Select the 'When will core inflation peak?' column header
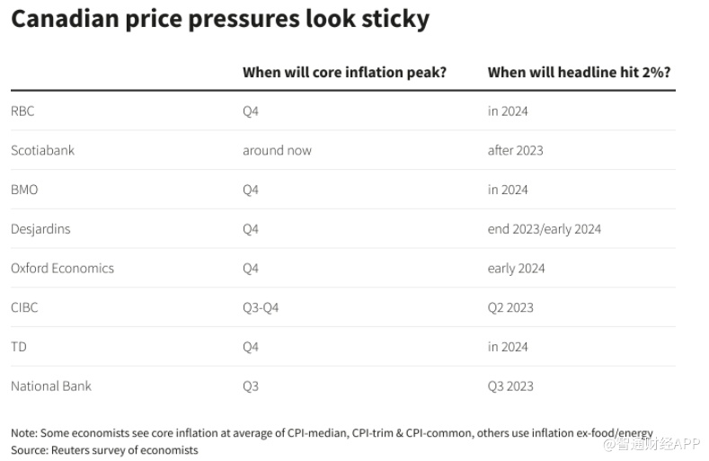709x461 pixels. click(344, 73)
